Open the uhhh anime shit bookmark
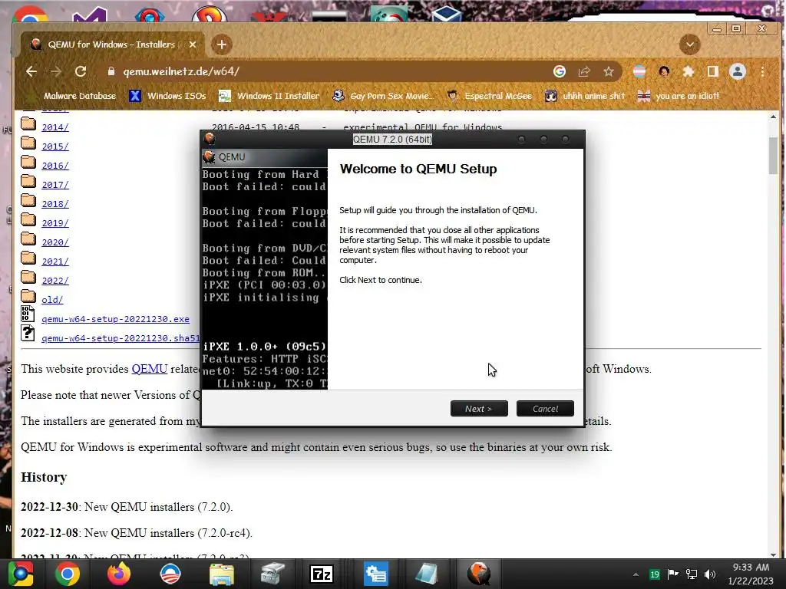Viewport: 786px width, 589px height. pos(585,96)
